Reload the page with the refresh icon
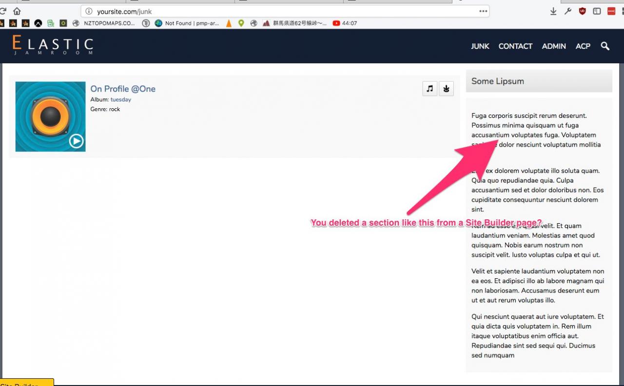This screenshot has width=624, height=386. pos(2,11)
